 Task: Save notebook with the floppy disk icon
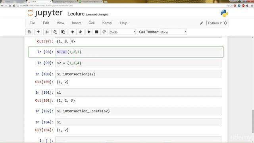[29, 32]
